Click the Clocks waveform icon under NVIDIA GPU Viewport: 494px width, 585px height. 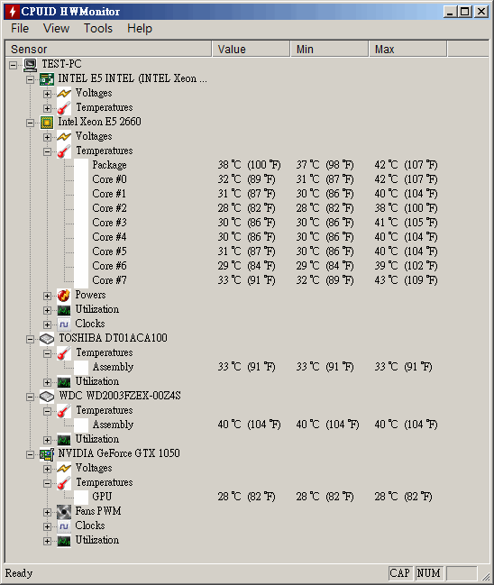pyautogui.click(x=64, y=526)
